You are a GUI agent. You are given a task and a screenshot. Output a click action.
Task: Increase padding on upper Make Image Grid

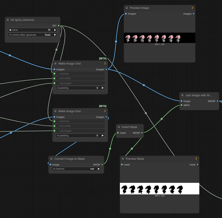[103, 88]
